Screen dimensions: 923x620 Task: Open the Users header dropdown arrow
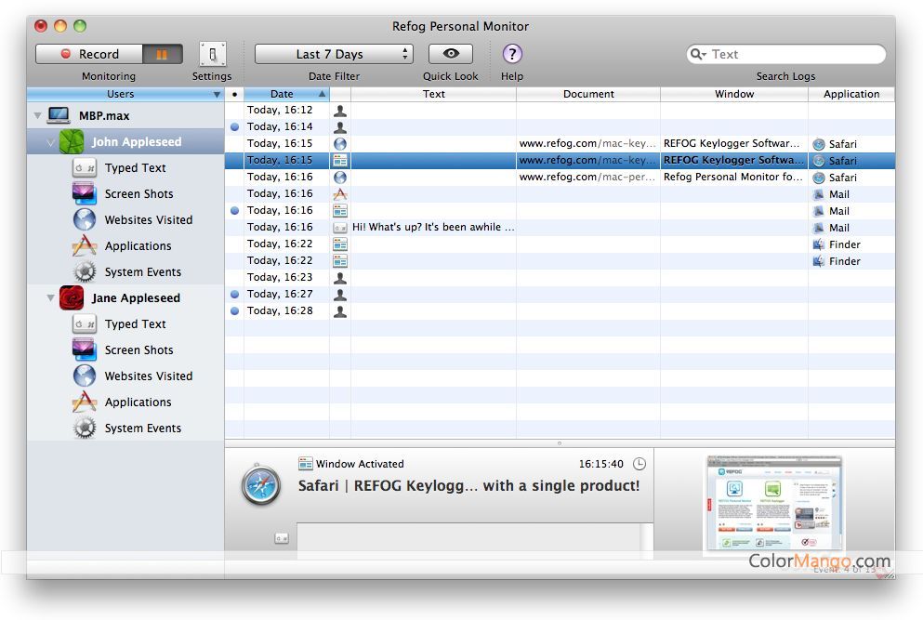pyautogui.click(x=217, y=94)
